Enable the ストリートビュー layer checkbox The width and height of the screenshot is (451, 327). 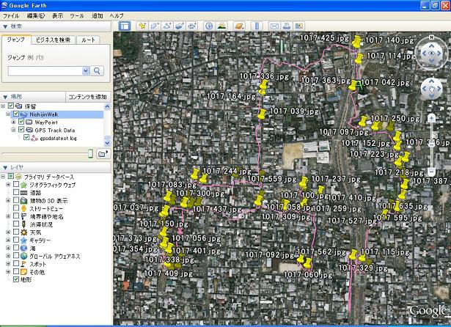coord(16,207)
